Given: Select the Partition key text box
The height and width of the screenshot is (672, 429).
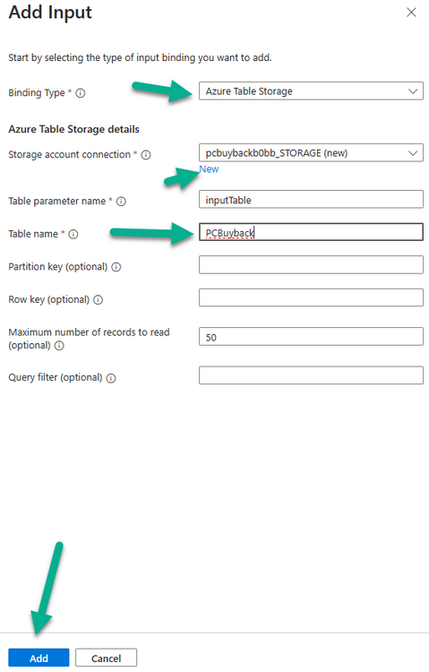Looking at the screenshot, I should [311, 265].
